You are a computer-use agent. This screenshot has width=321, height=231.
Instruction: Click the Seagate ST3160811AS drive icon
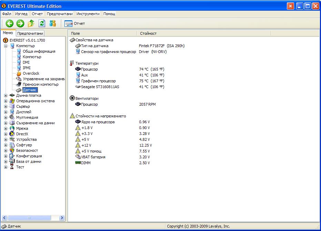point(78,87)
